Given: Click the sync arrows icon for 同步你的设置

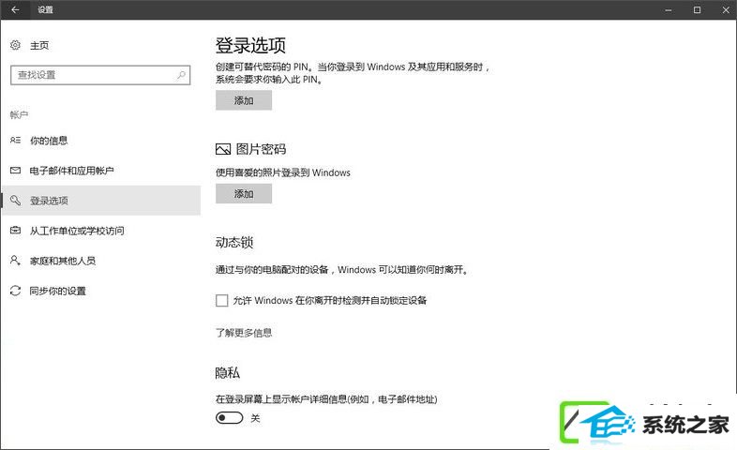Looking at the screenshot, I should 15,291.
